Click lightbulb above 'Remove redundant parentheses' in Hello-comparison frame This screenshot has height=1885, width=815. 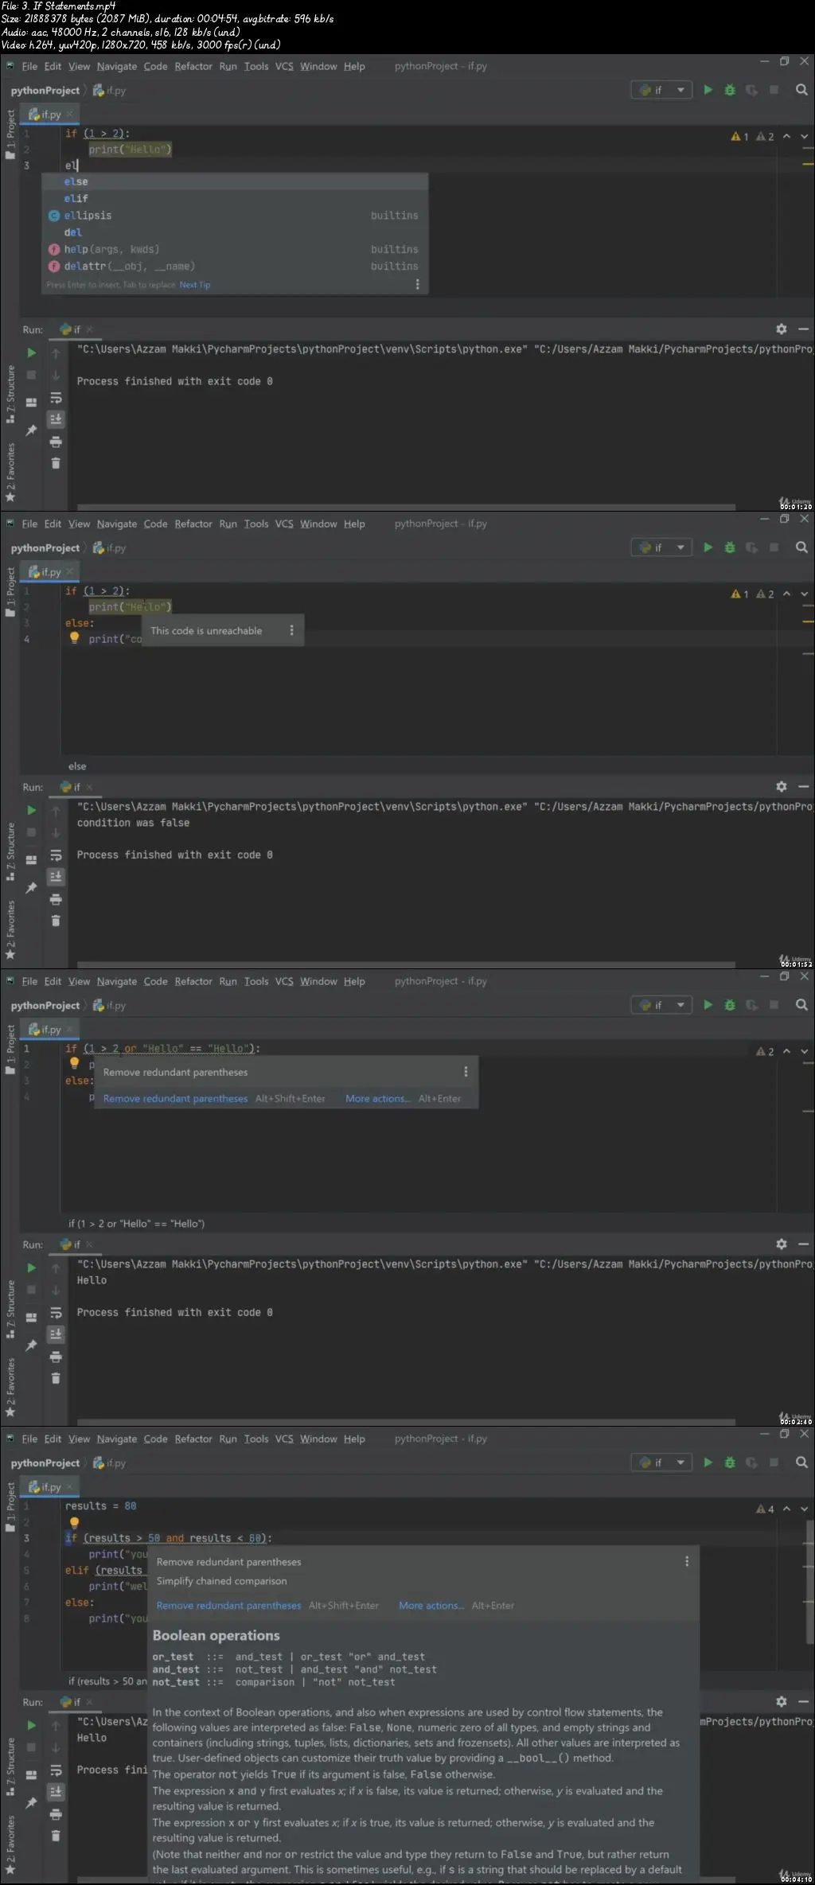pos(75,1063)
